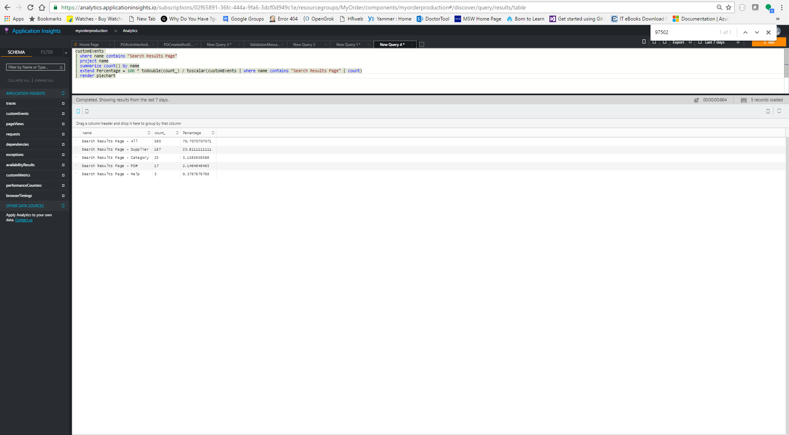
Task: Open filter menu on name column
Action: coord(149,133)
